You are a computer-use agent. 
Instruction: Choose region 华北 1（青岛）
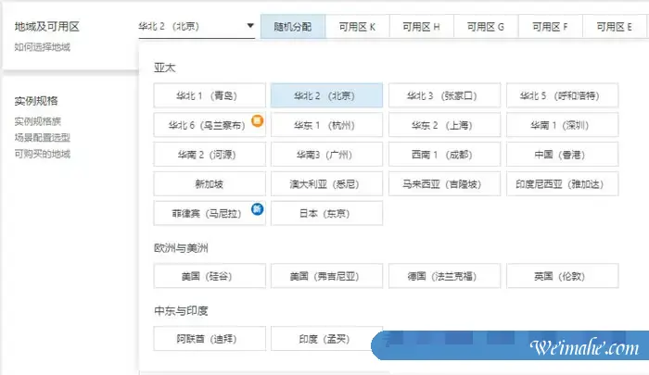pyautogui.click(x=210, y=95)
